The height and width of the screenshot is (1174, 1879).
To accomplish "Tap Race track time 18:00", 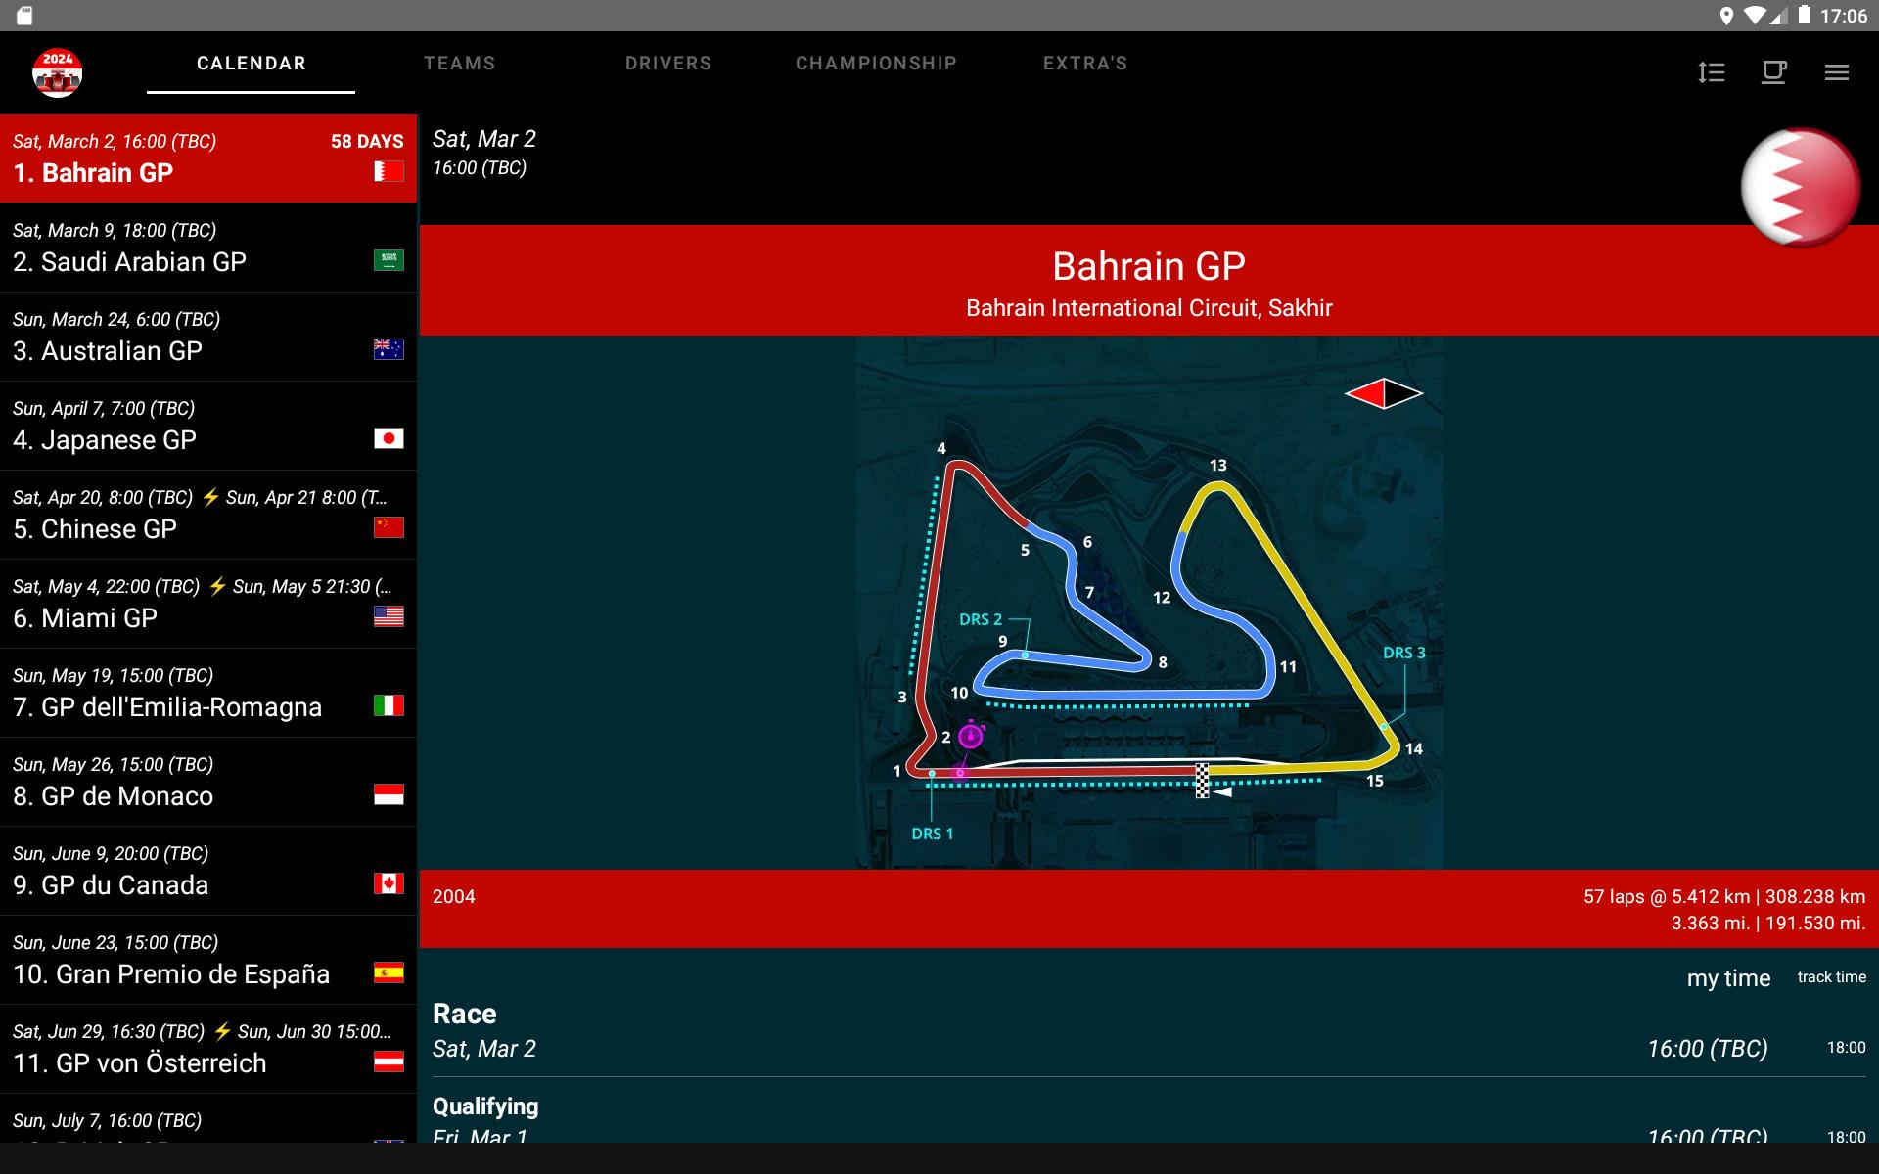I will (x=1846, y=1048).
